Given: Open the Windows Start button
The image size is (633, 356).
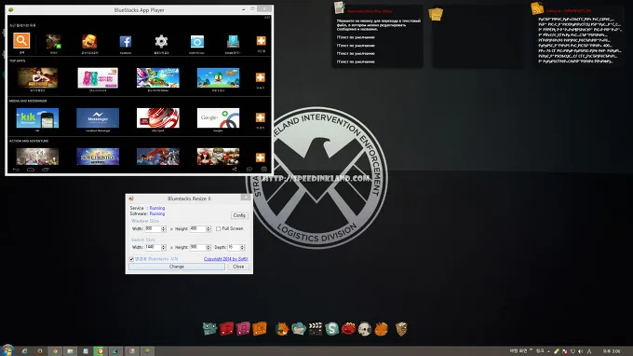Looking at the screenshot, I should [7, 350].
